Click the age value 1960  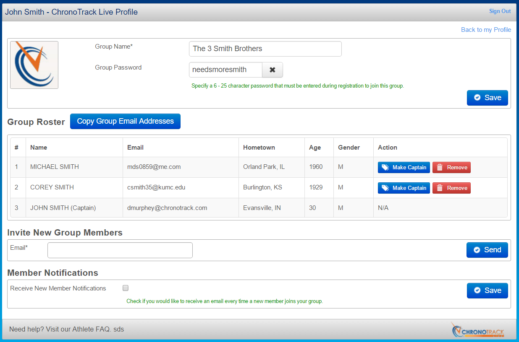[316, 167]
